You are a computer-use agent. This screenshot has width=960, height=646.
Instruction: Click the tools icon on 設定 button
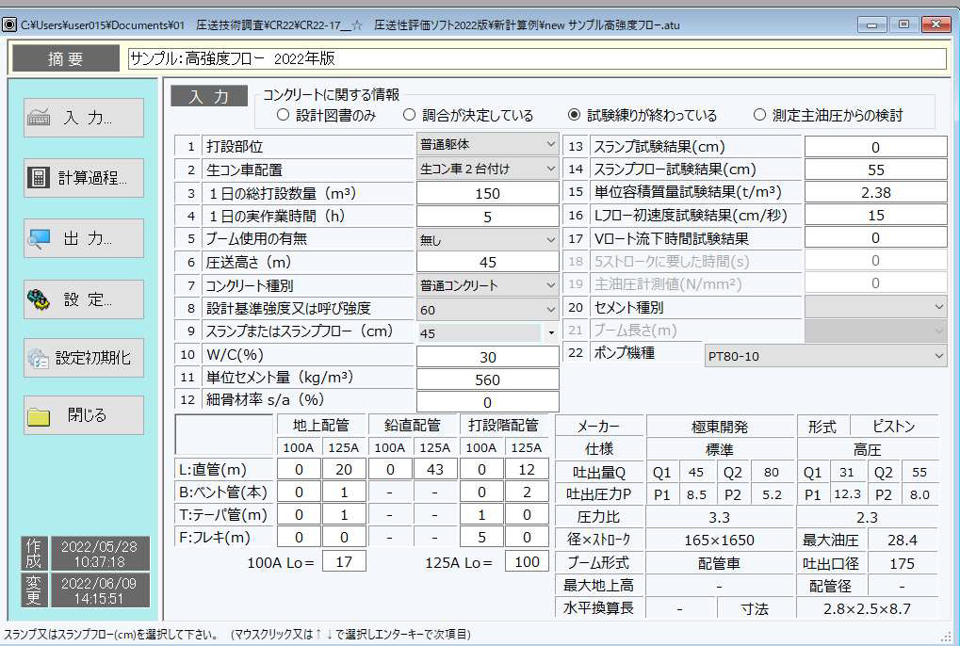(39, 299)
